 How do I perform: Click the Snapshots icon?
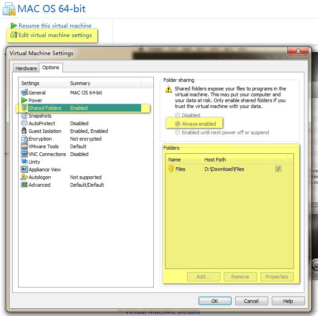point(24,116)
